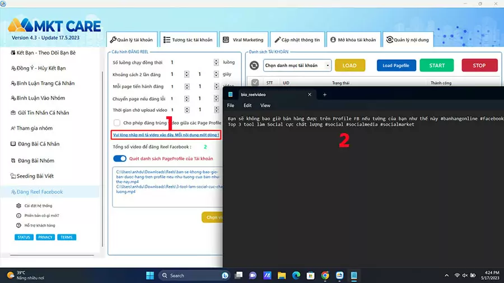Close the bio_reelvideo Notepad tab

click(x=310, y=95)
